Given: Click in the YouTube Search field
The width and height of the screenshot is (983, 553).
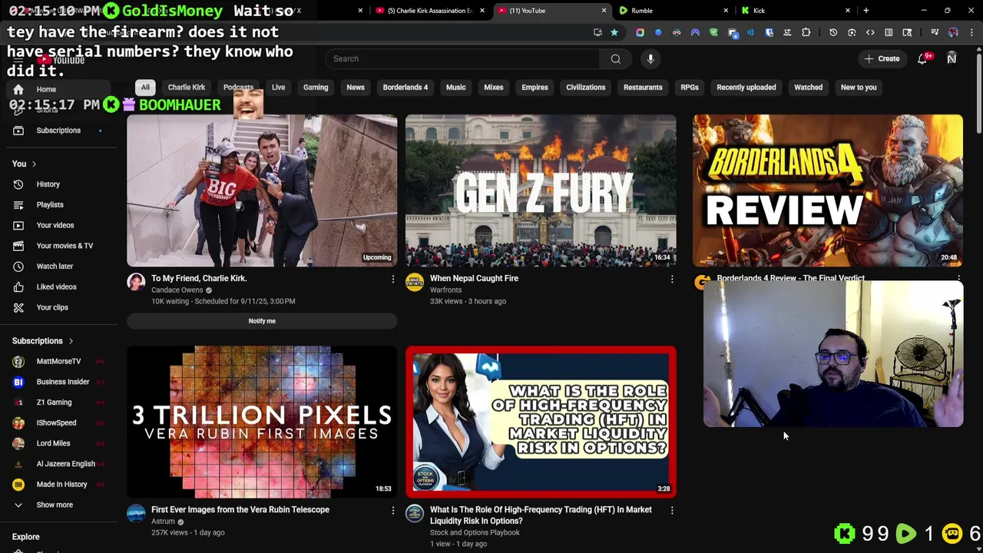Looking at the screenshot, I should 462,59.
